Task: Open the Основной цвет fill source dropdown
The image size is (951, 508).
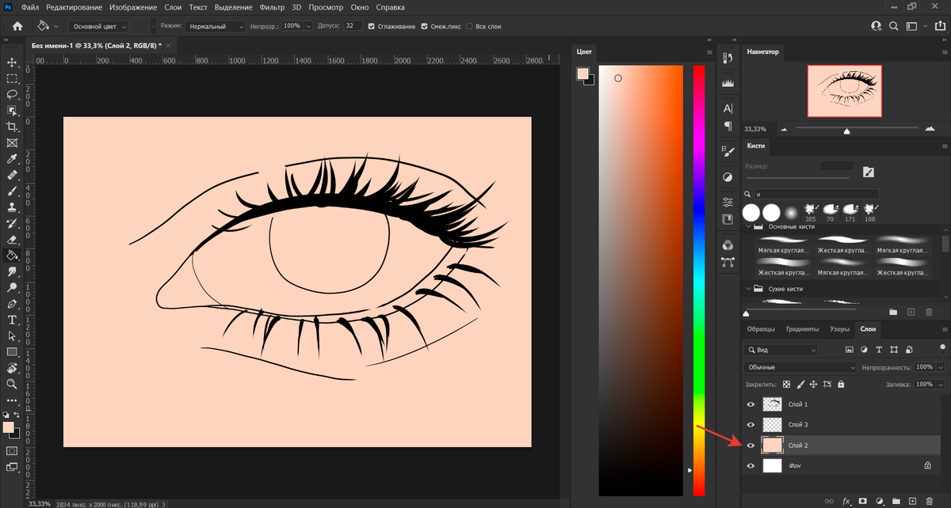Action: [x=100, y=26]
